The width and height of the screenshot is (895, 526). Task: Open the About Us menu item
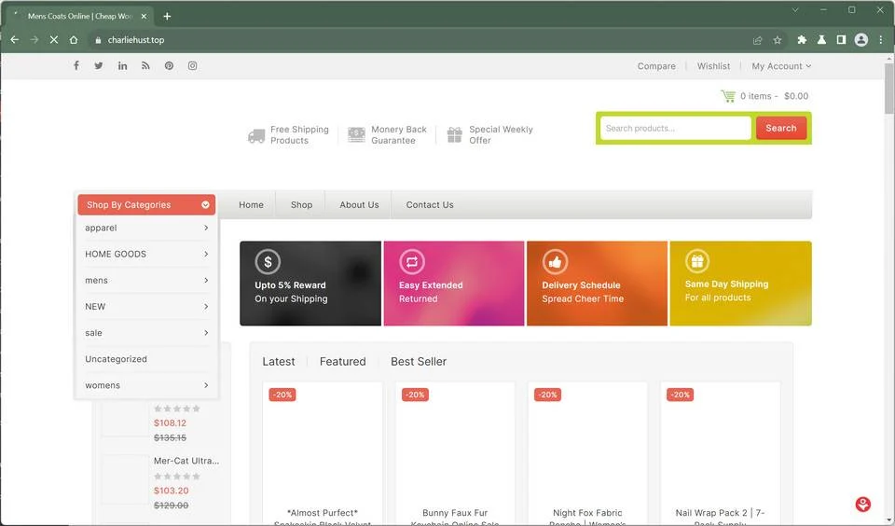[359, 205]
